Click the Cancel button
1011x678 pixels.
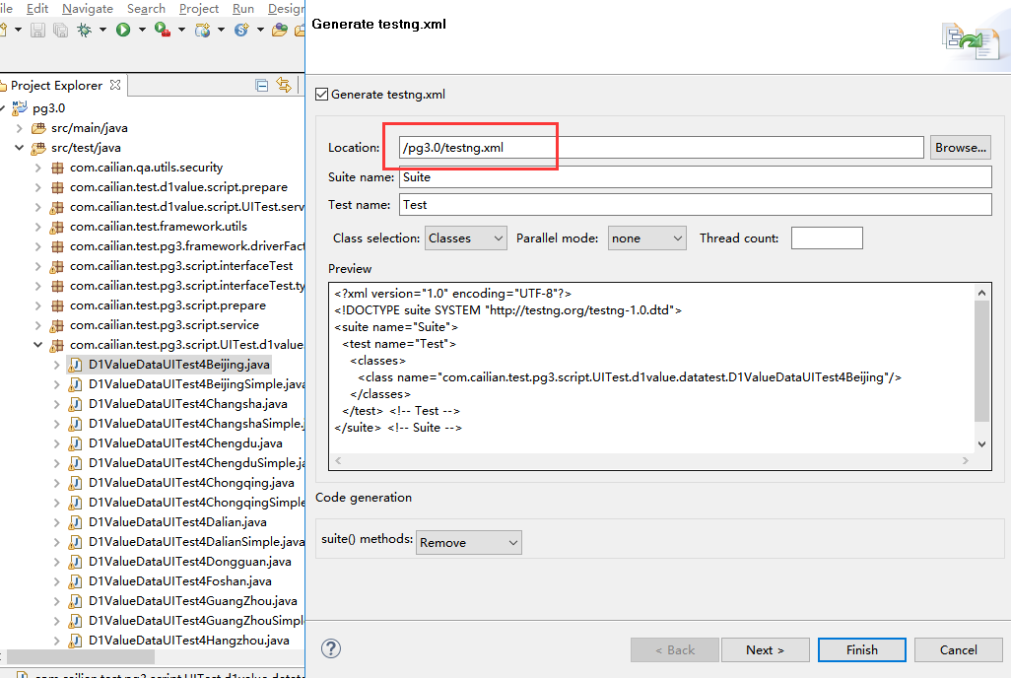[x=958, y=649]
